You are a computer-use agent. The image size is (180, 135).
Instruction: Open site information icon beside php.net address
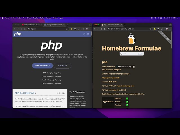29,29
